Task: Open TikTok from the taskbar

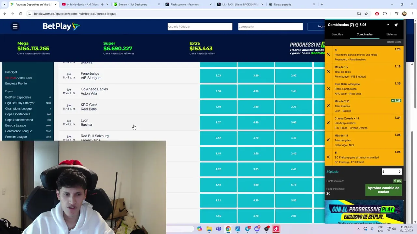Action: point(276,229)
